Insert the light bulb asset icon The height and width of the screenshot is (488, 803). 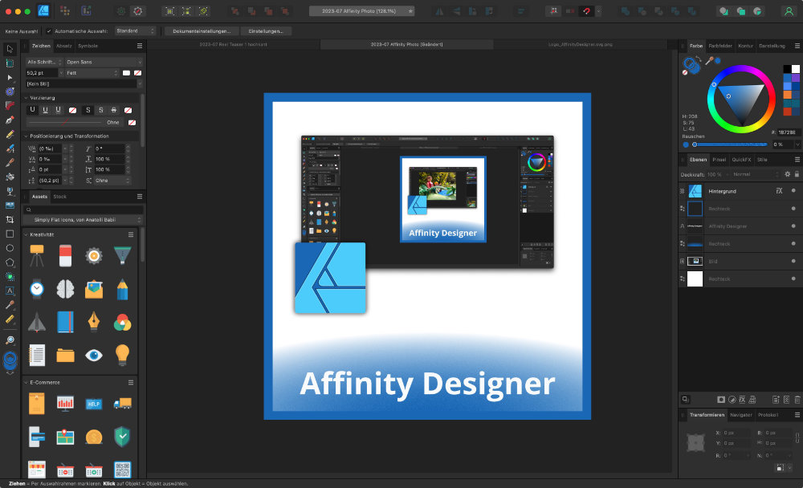[x=122, y=355]
